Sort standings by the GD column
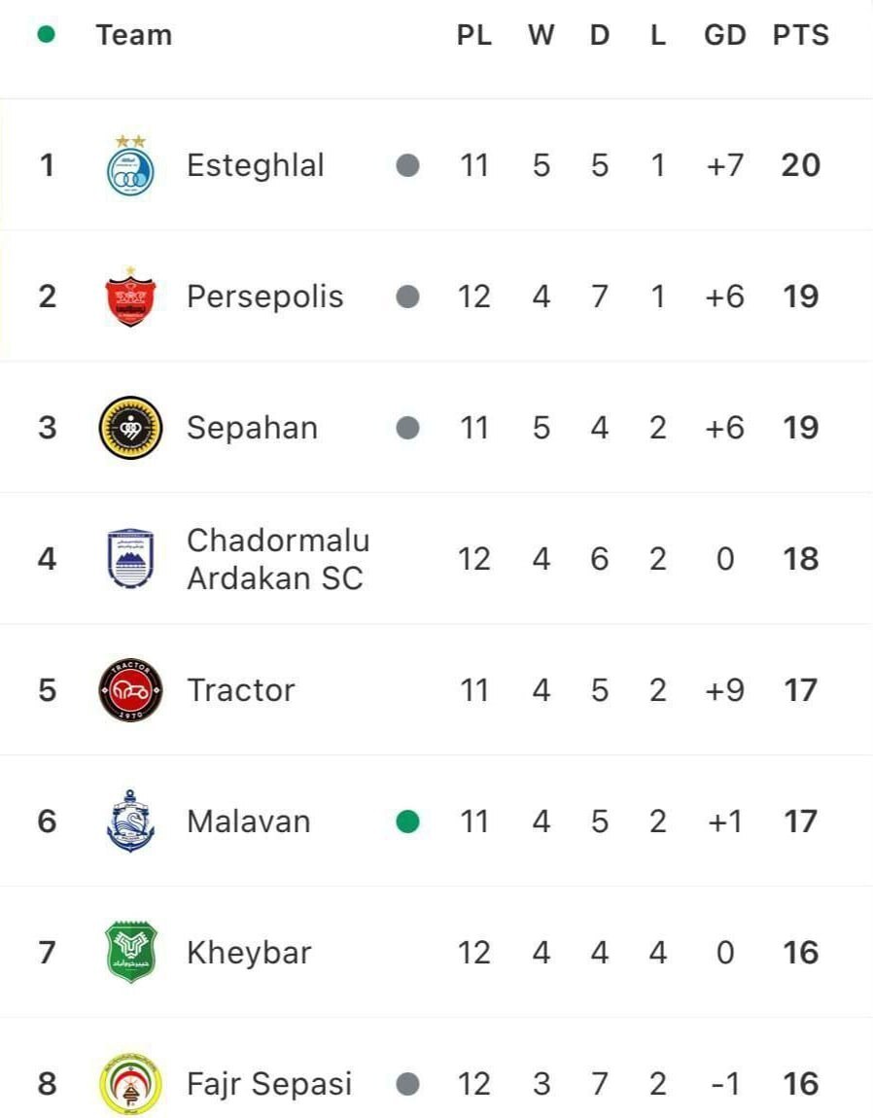This screenshot has width=873, height=1118. (723, 35)
